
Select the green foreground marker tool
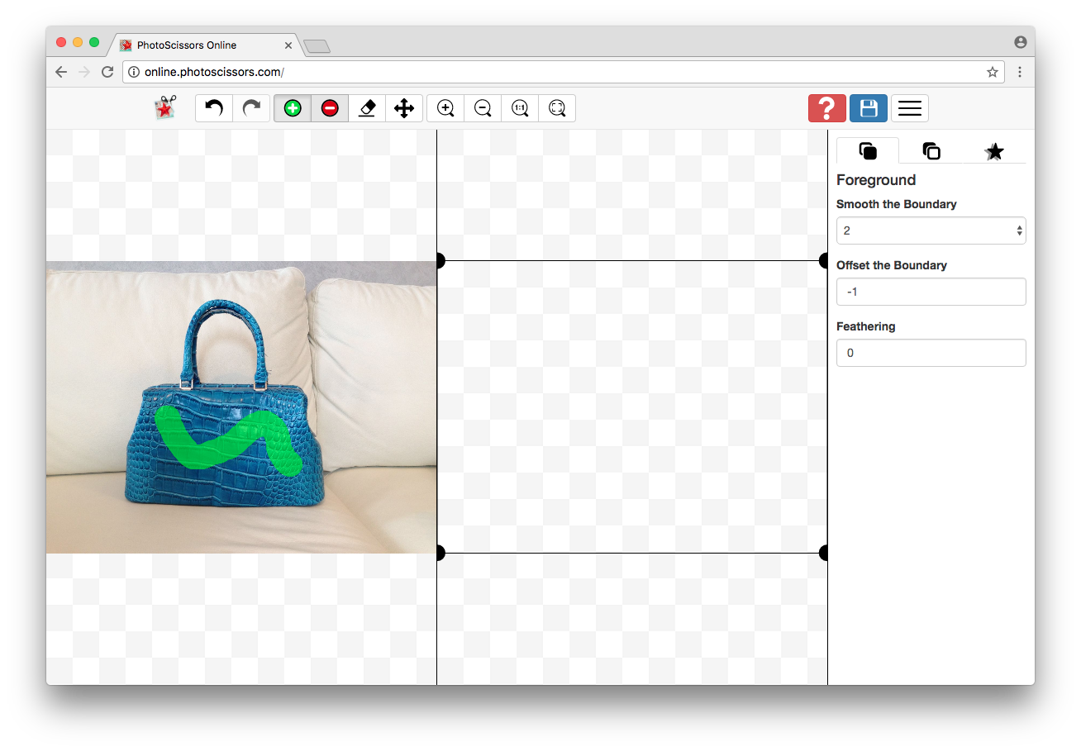pos(293,108)
